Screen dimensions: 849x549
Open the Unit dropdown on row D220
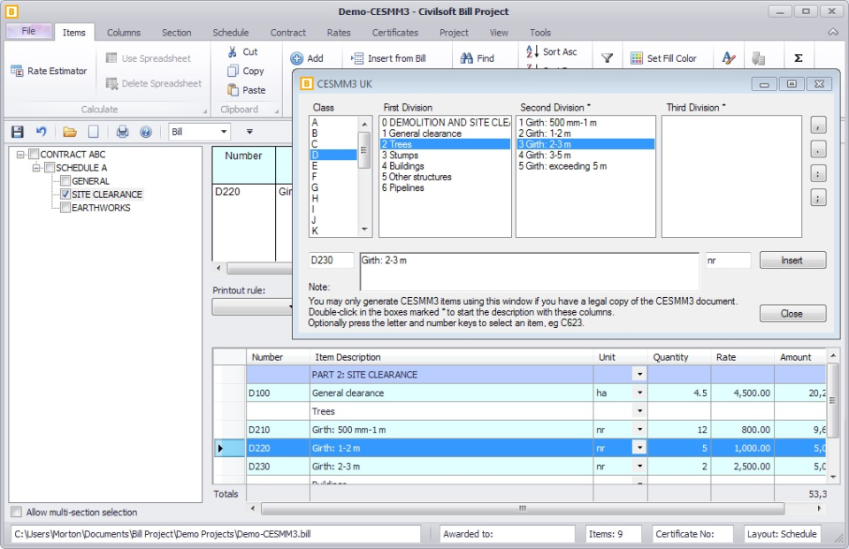coord(639,447)
